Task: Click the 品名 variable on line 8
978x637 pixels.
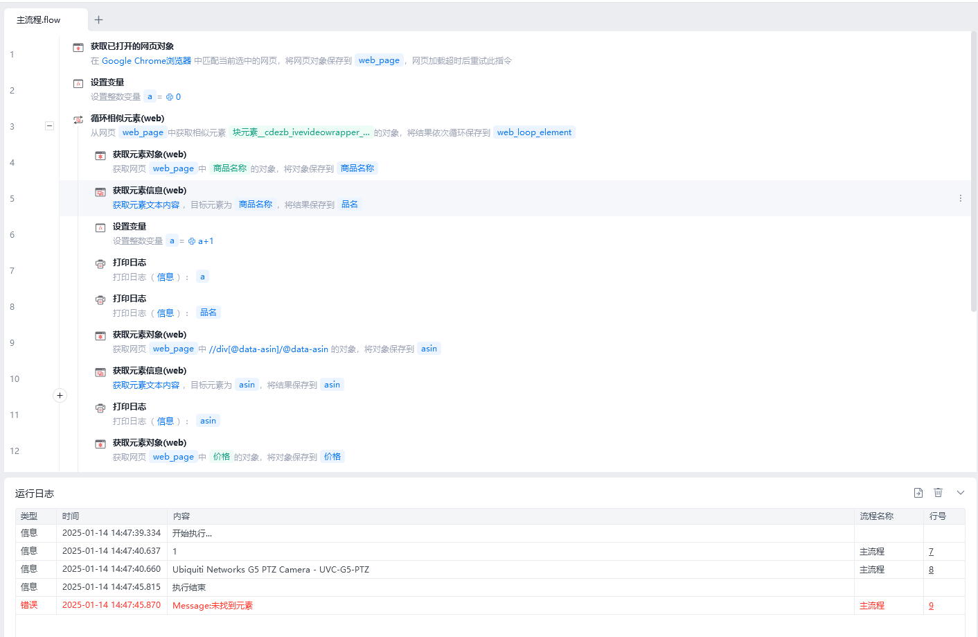Action: 208,313
